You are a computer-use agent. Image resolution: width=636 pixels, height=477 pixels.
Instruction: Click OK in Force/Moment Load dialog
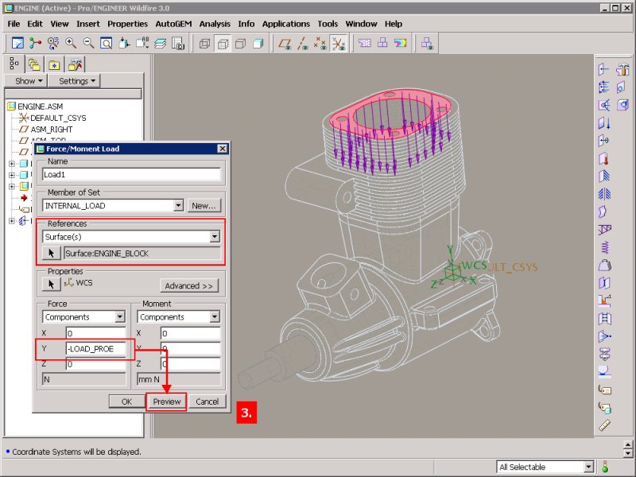coord(126,401)
